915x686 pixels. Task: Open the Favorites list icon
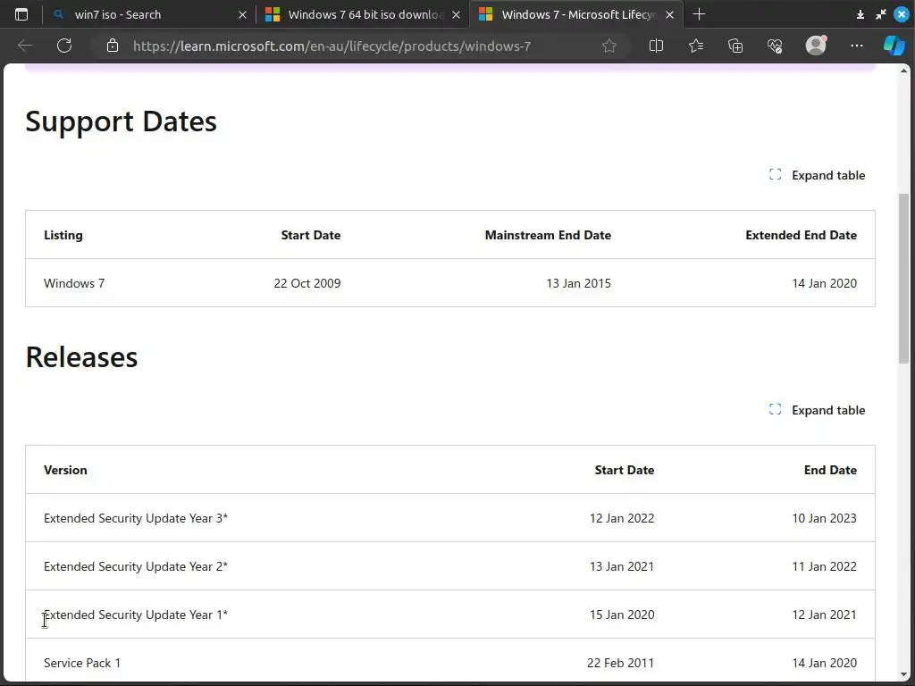[x=696, y=46]
